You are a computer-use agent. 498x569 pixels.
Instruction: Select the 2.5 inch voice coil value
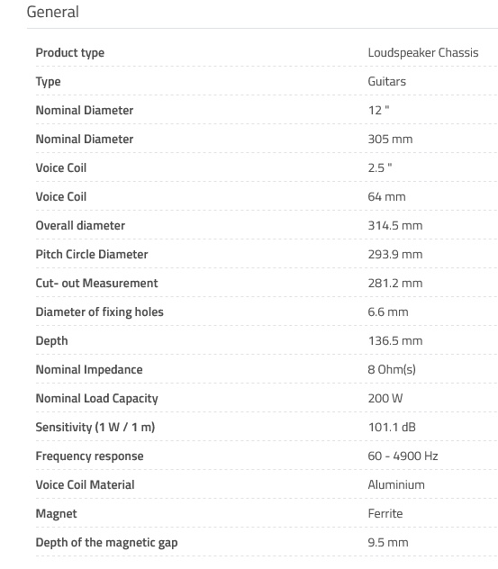click(380, 167)
